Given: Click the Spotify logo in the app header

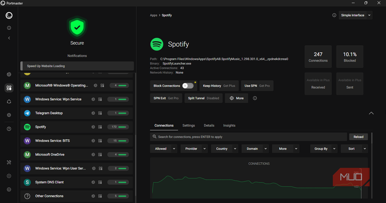Looking at the screenshot, I should coord(156,44).
